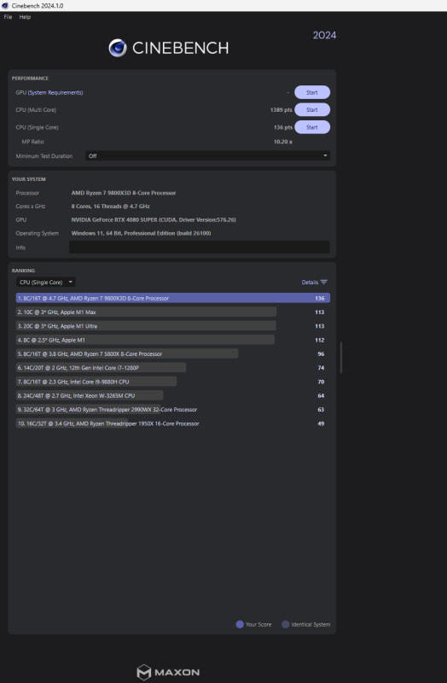Click the Cinebench app icon in title bar
This screenshot has height=683, width=447.
point(5,6)
